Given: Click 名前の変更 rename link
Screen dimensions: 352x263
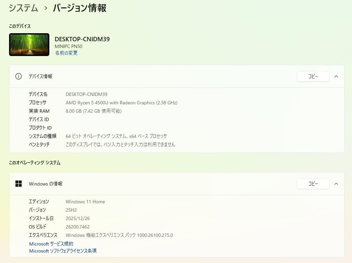Looking at the screenshot, I should 66,53.
